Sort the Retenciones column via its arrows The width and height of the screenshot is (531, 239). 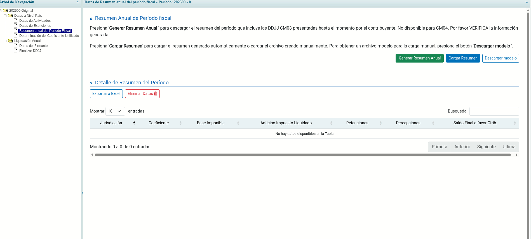[x=380, y=123]
